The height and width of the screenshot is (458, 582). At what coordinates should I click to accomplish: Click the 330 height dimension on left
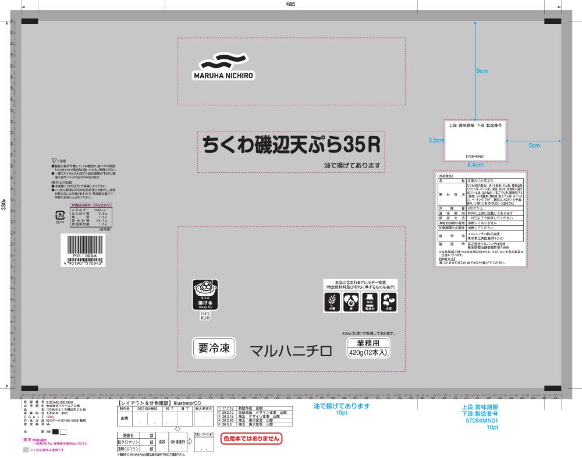pyautogui.click(x=3, y=204)
